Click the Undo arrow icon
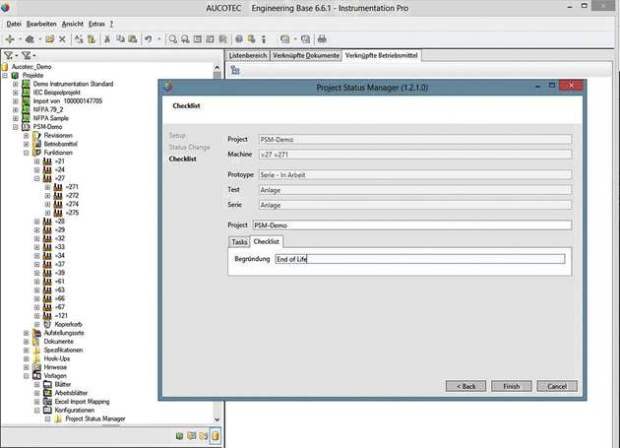This screenshot has height=448, width=620. pos(149,38)
